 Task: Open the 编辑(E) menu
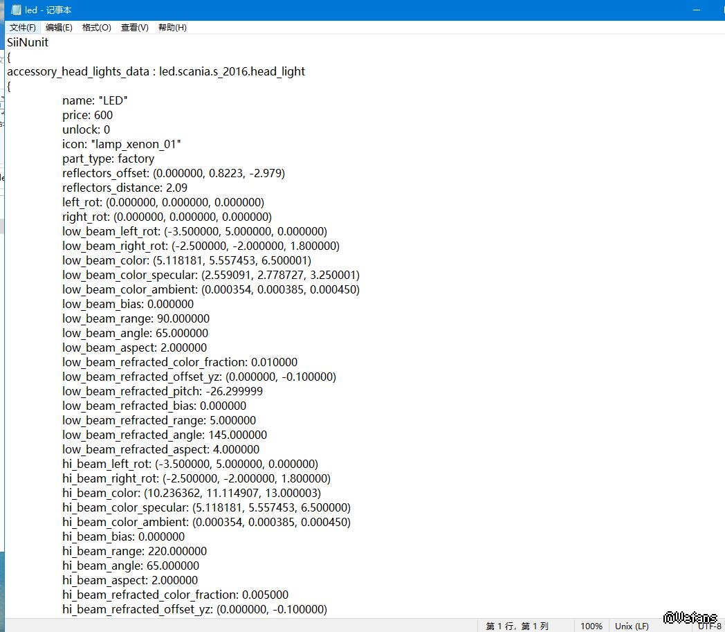tap(59, 27)
